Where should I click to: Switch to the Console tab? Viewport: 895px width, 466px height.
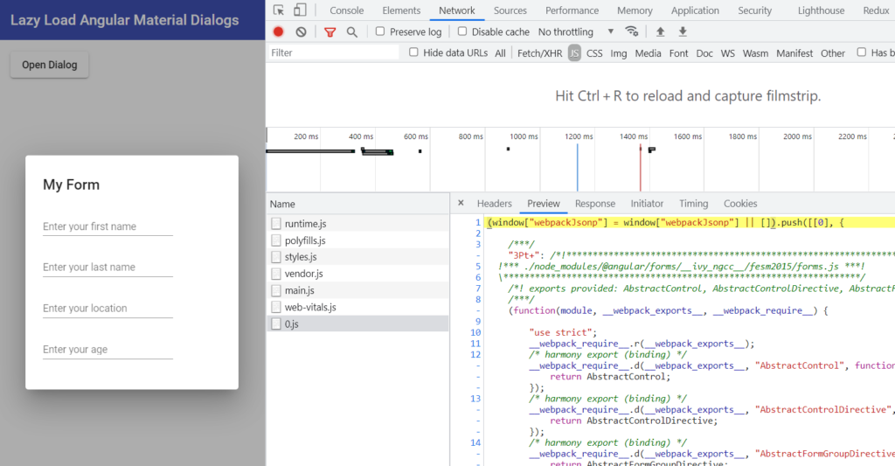(346, 10)
